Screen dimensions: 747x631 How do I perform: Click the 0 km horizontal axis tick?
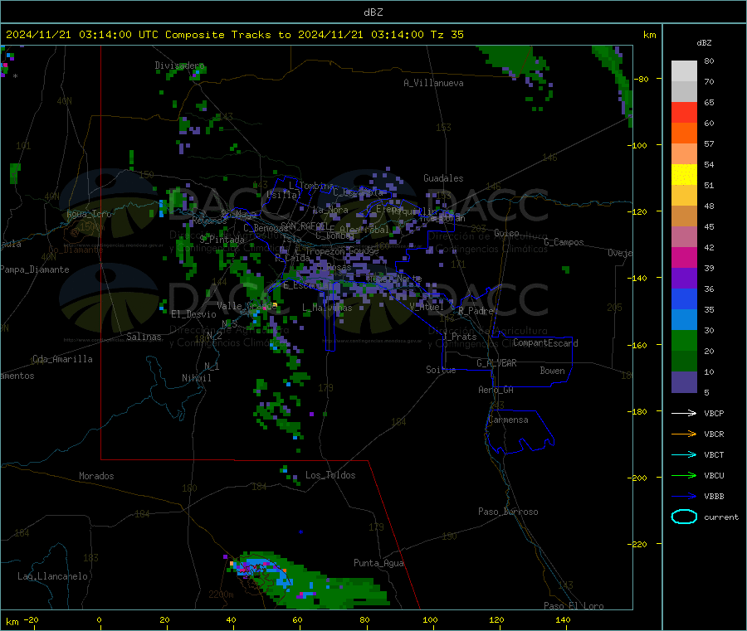point(99,619)
